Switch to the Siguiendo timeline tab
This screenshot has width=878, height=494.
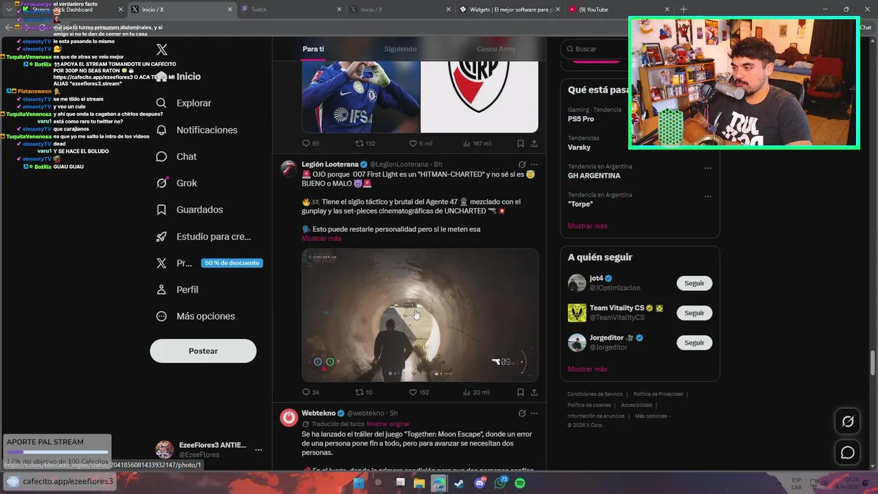pyautogui.click(x=401, y=49)
